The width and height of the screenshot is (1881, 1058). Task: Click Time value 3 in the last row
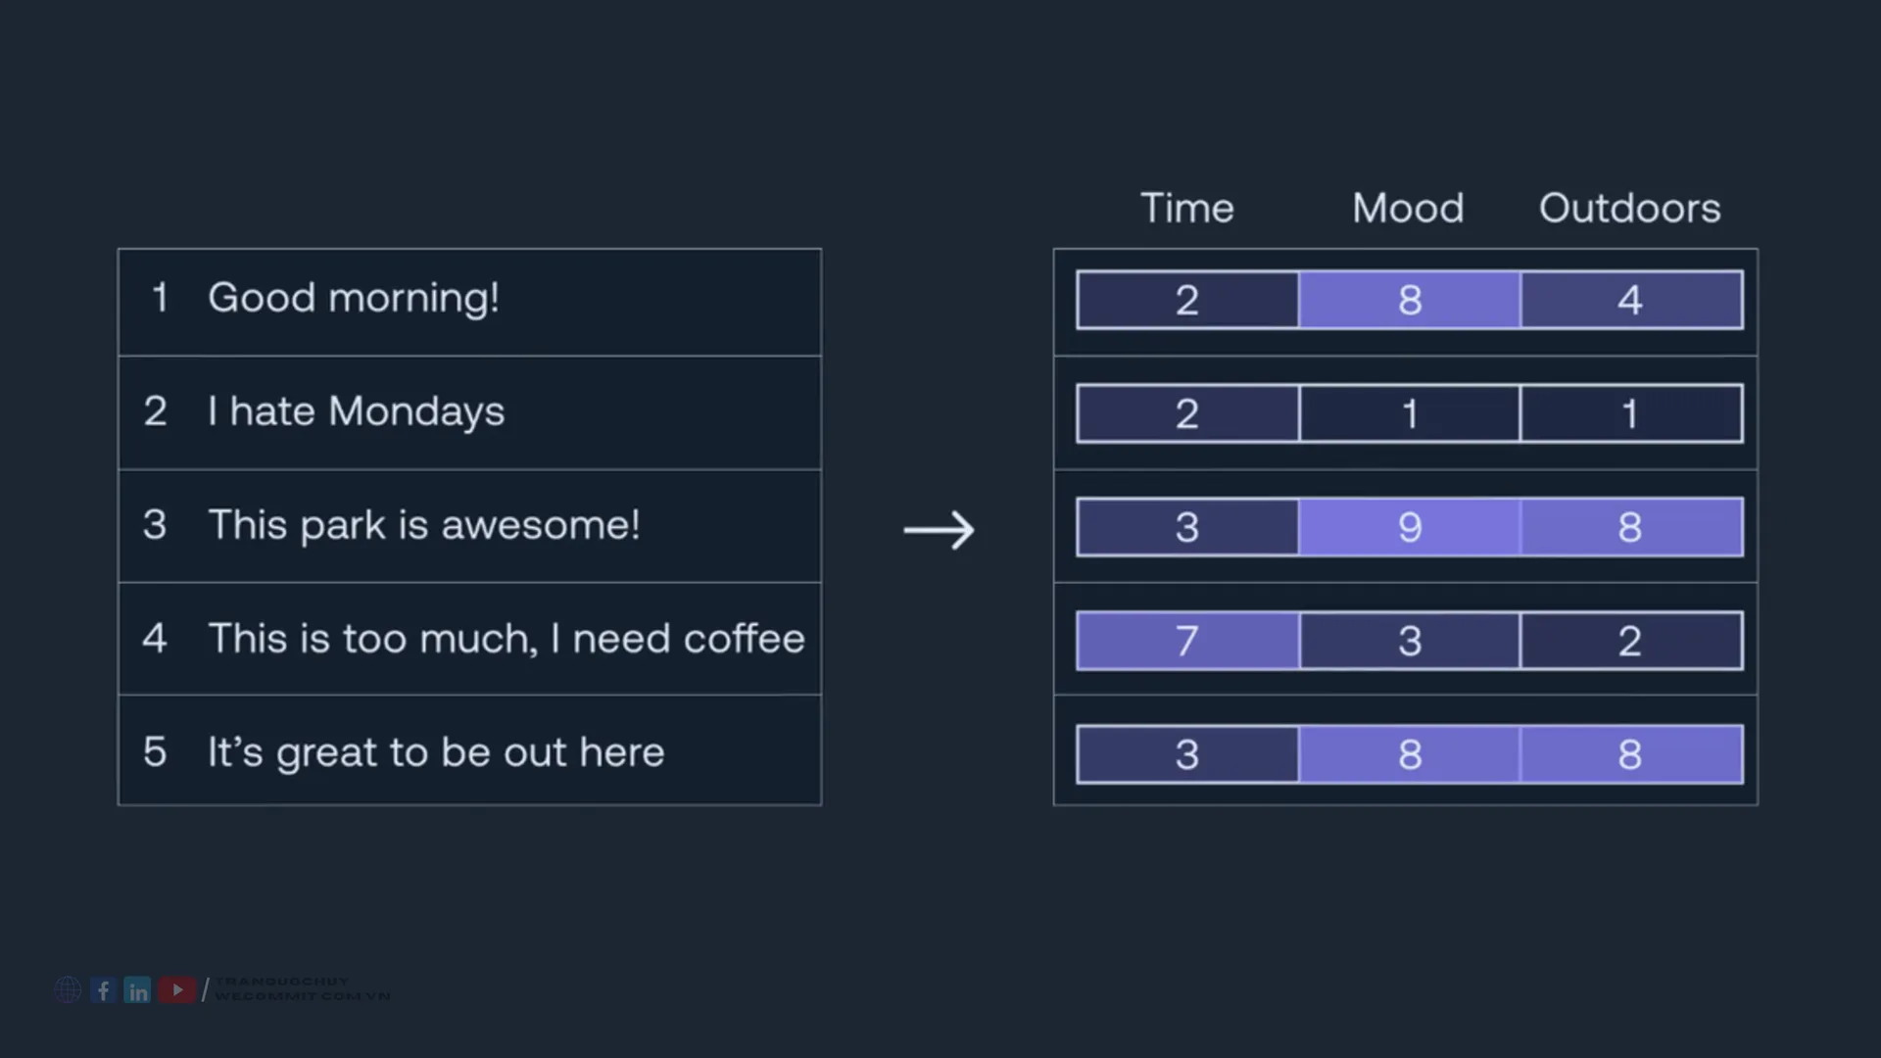click(x=1187, y=754)
